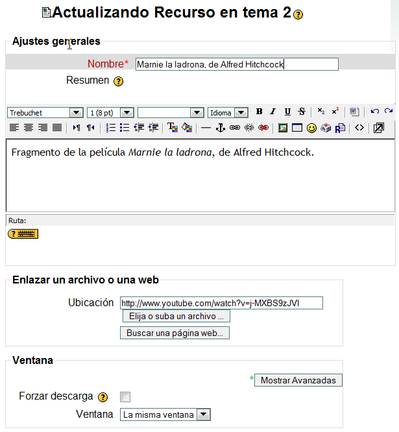Image resolution: width=399 pixels, height=432 pixels.
Task: Click 'Elija o suba un archivo' button
Action: pyautogui.click(x=176, y=317)
